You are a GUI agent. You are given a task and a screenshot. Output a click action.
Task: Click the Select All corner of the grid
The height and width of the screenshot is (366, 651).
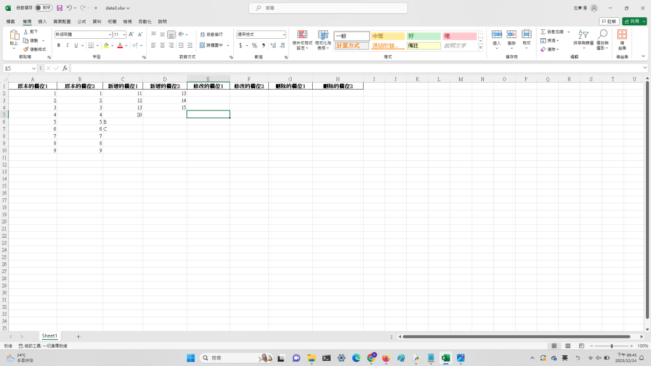(x=5, y=79)
